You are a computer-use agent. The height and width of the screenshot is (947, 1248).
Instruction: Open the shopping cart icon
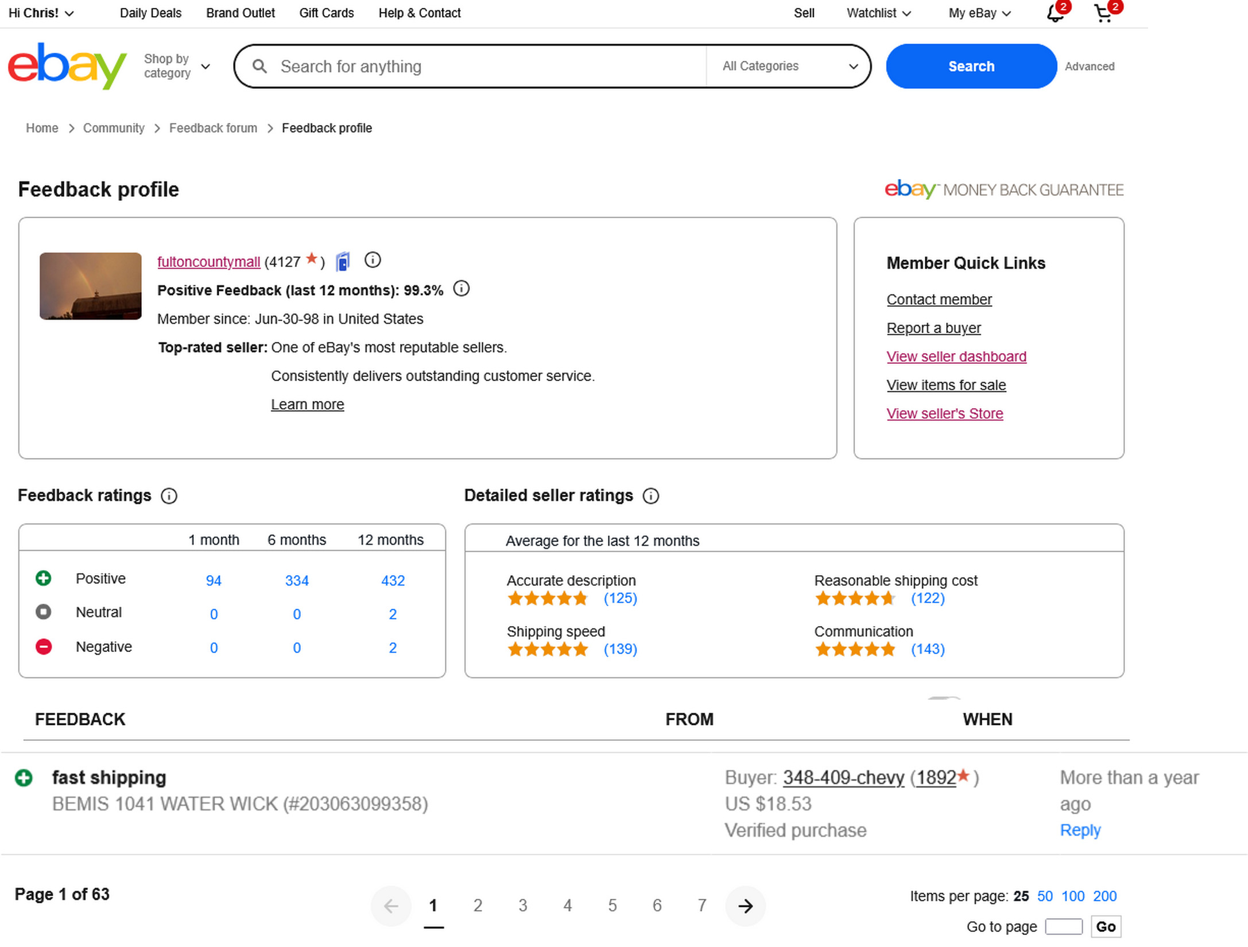tap(1103, 13)
